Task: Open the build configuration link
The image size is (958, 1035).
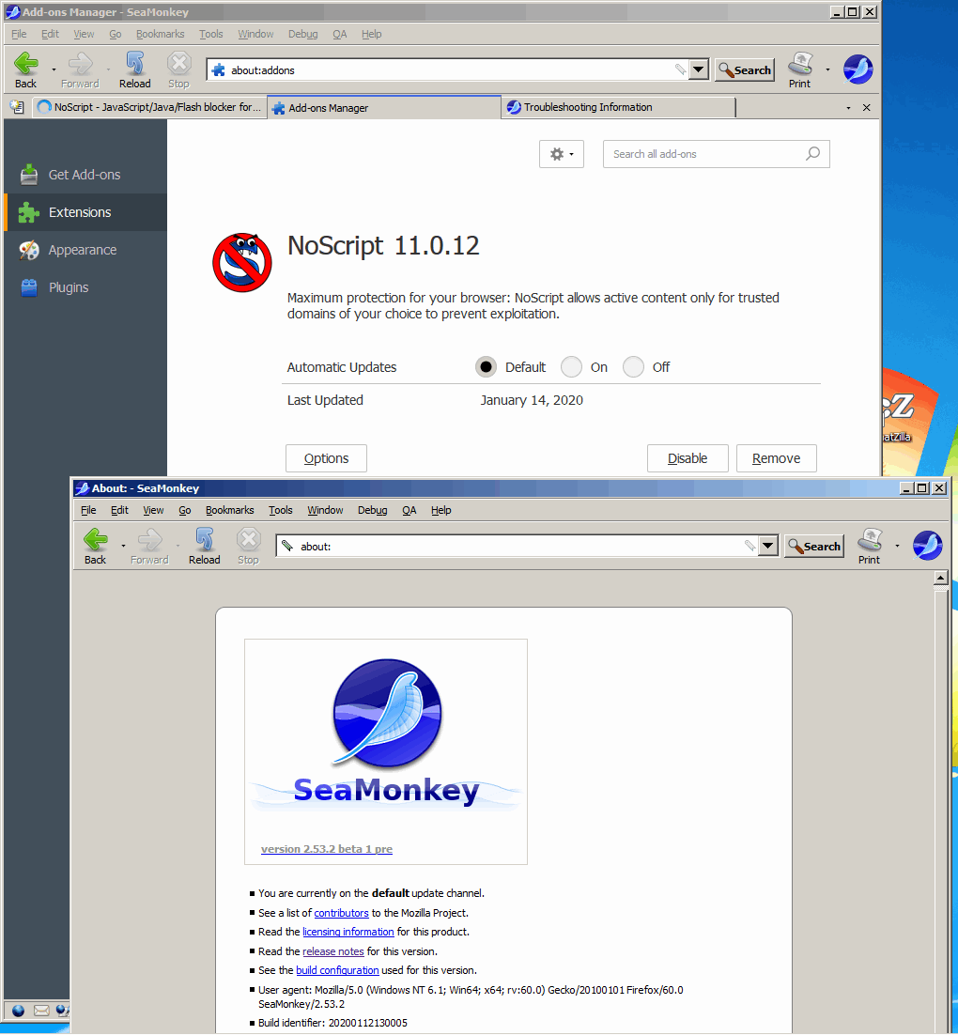Action: pos(337,970)
